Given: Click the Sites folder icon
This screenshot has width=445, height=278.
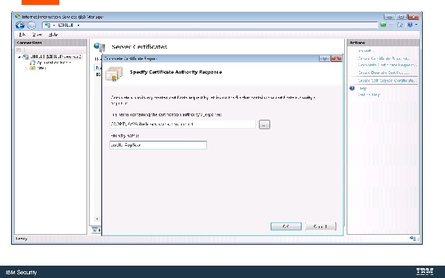Looking at the screenshot, I should (33, 68).
